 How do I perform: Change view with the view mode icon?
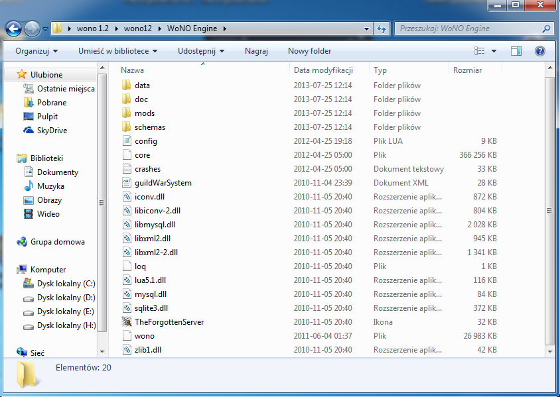tap(479, 51)
